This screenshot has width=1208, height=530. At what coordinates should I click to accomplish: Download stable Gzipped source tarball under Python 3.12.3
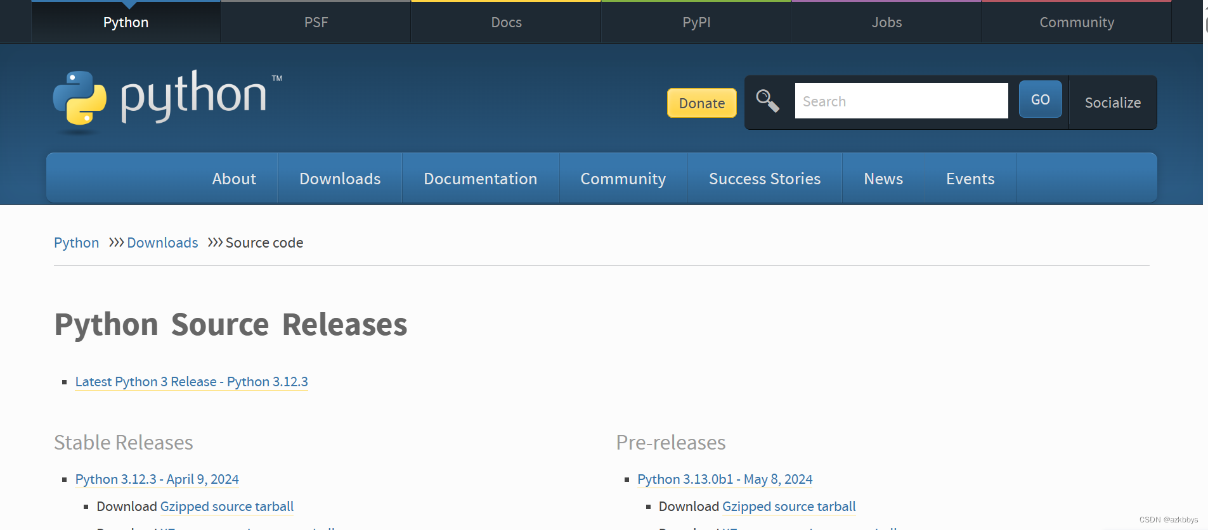(x=227, y=507)
